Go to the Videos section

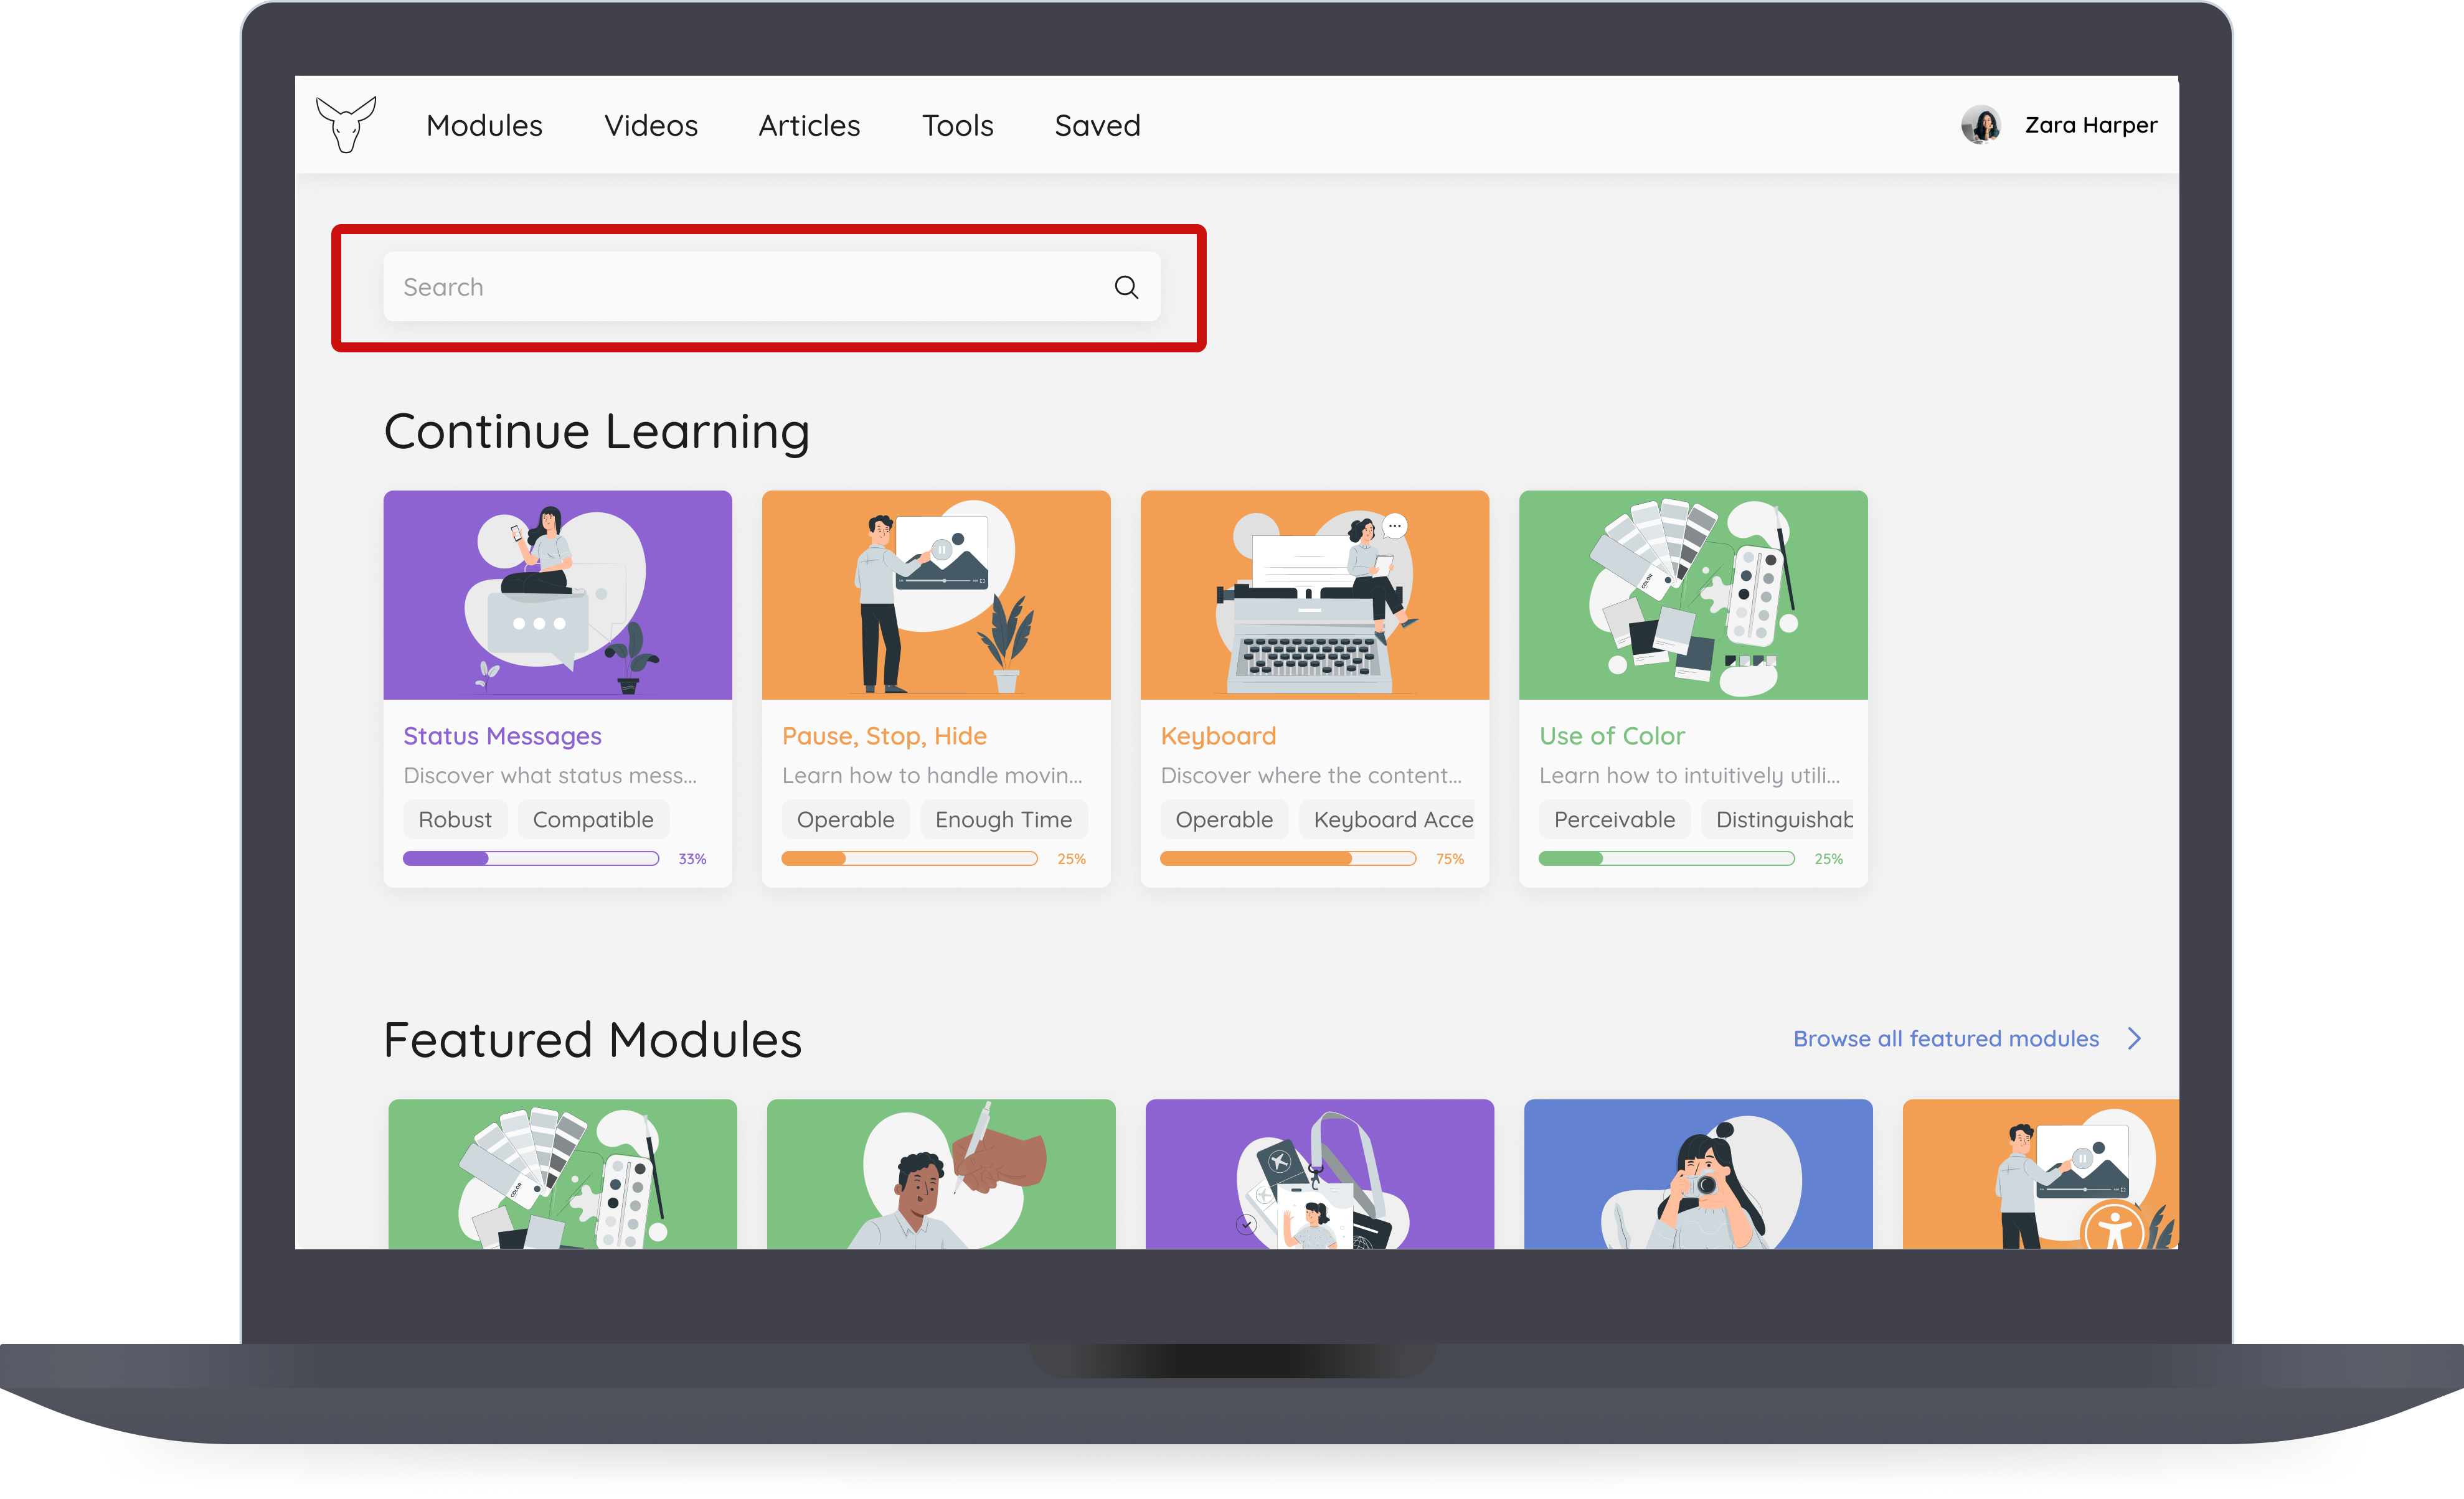pyautogui.click(x=651, y=126)
